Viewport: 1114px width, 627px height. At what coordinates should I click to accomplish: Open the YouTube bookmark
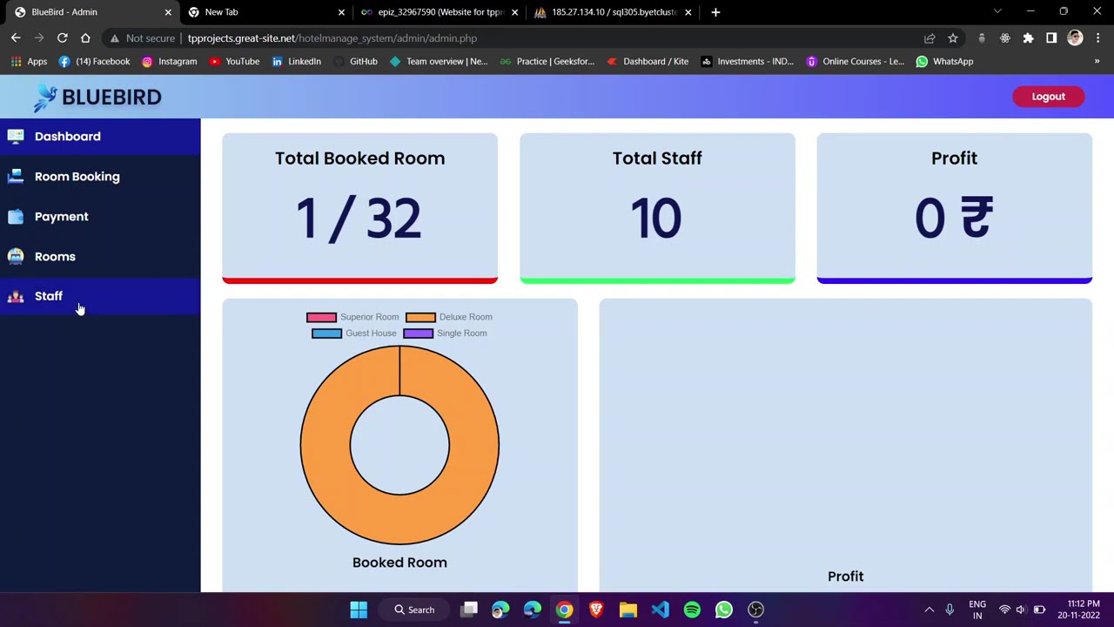point(233,62)
